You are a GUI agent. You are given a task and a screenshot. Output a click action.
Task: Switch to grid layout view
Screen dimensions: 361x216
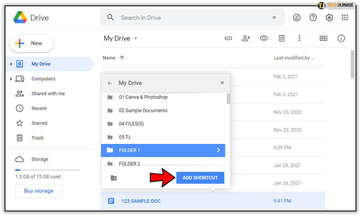click(x=323, y=38)
